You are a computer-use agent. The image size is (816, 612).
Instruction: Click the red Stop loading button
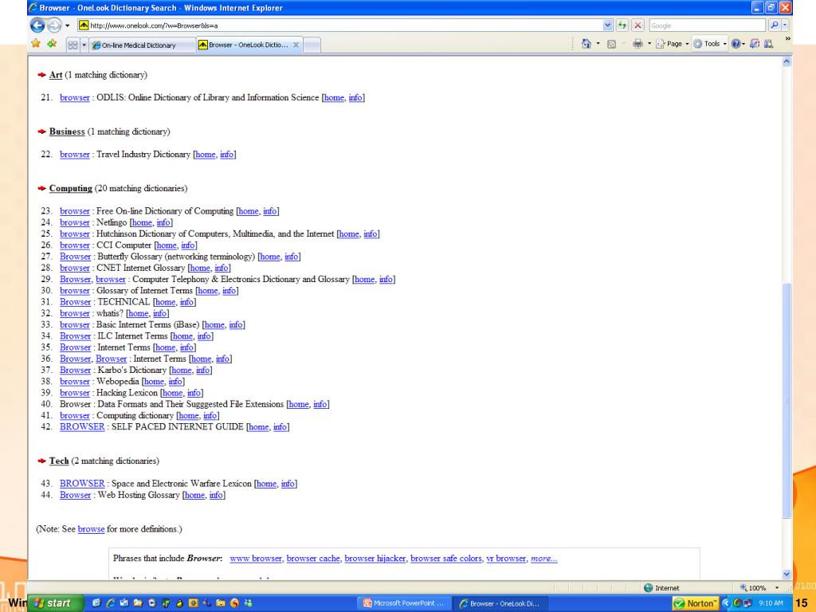point(638,25)
